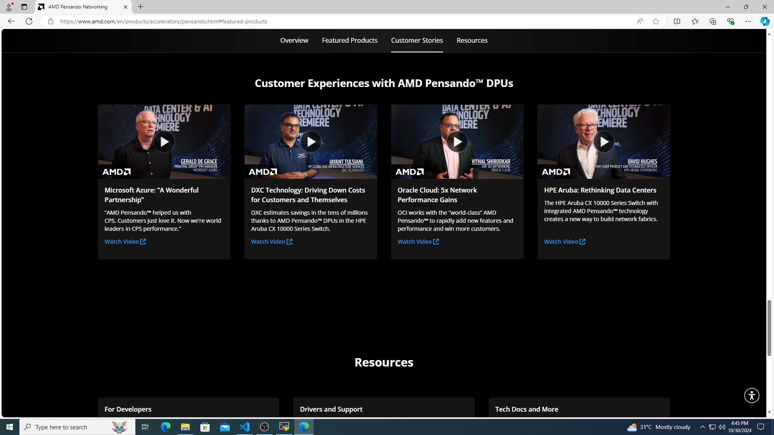Refresh the AMD Pensando page
This screenshot has height=435, width=774.
tap(29, 21)
